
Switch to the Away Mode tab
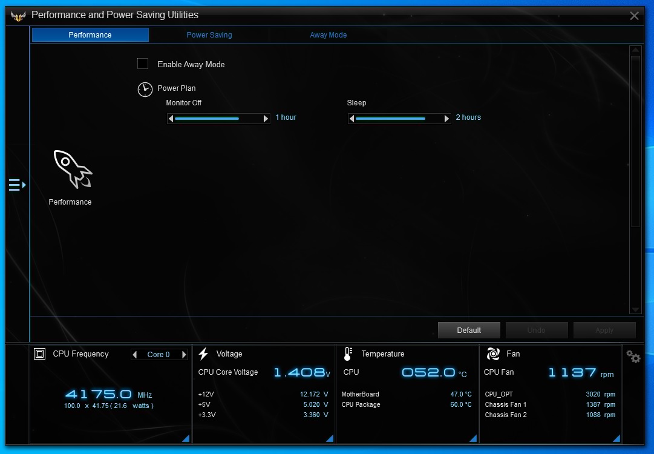tap(328, 35)
